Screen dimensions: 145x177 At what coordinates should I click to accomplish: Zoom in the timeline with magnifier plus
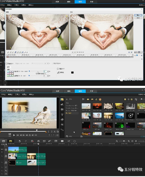point(129,141)
